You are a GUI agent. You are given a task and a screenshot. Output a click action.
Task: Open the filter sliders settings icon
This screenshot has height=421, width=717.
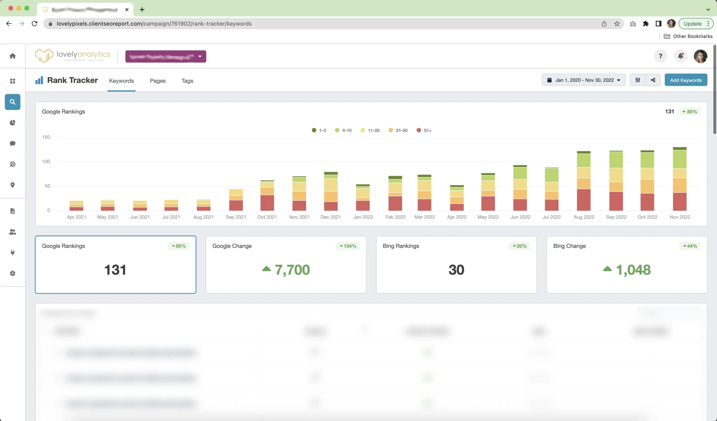638,80
